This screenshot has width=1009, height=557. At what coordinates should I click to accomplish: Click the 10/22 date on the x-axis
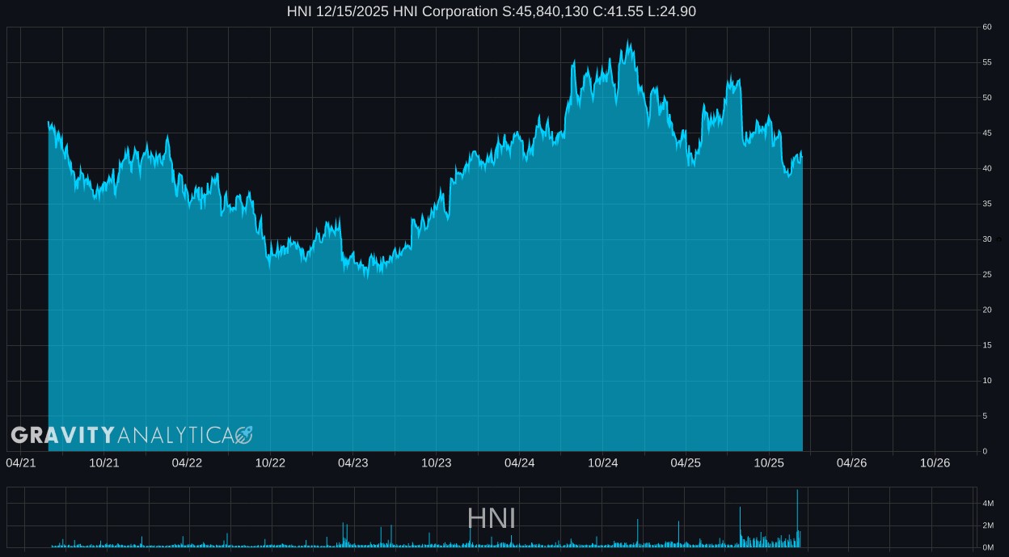pyautogui.click(x=270, y=462)
